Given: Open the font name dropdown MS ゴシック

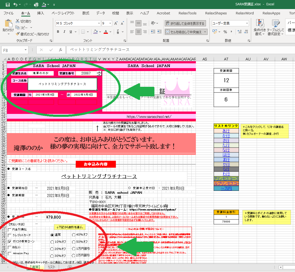Looking at the screenshot, I should [99, 23].
